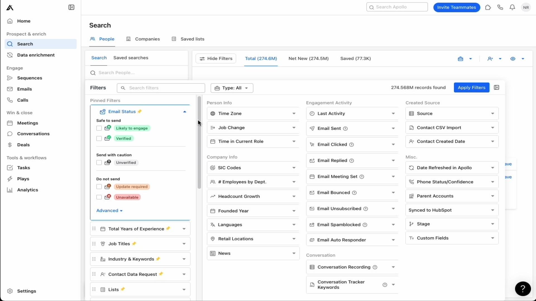Click drag handle for Job Titles filter
Screen dimensions: 536x301
point(94,244)
